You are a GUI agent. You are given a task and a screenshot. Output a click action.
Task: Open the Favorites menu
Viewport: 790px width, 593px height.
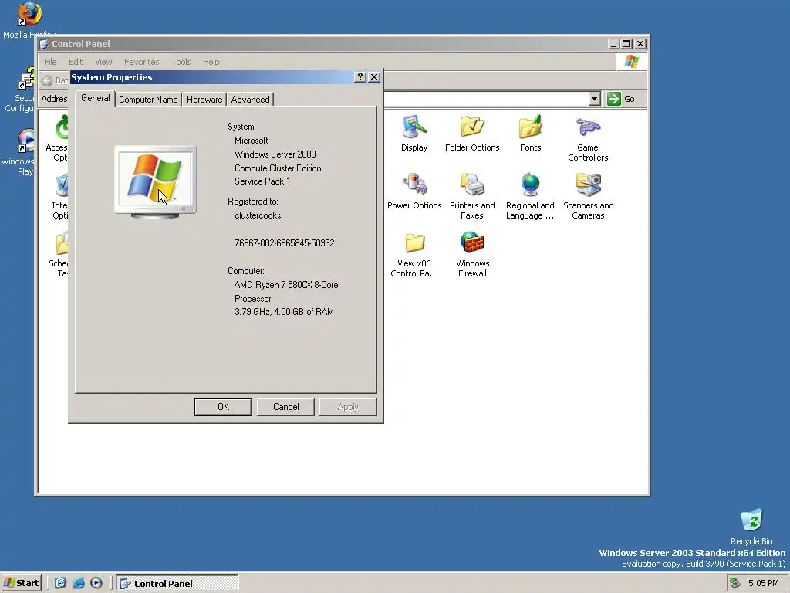tap(142, 62)
